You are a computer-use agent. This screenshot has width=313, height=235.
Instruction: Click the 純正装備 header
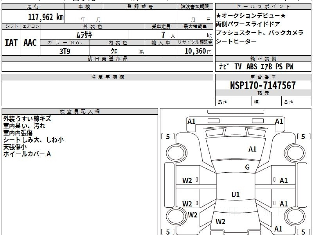[263, 59]
